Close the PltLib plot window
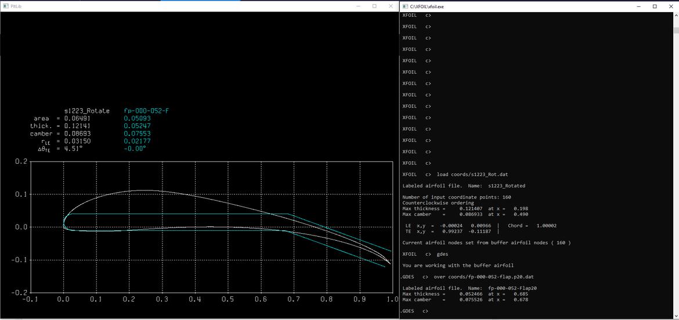Screen dimensions: 679x320 (x=391, y=6)
